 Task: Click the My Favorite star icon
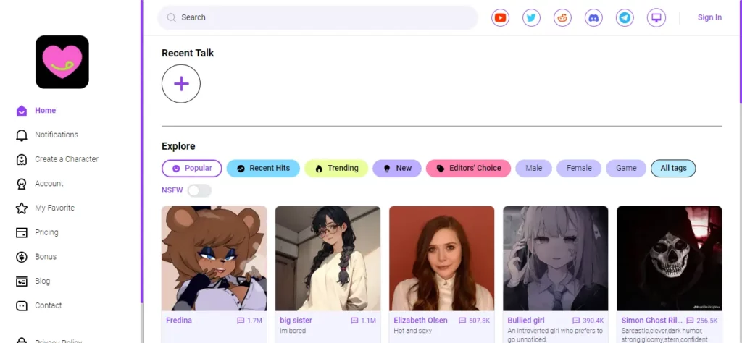(21, 208)
